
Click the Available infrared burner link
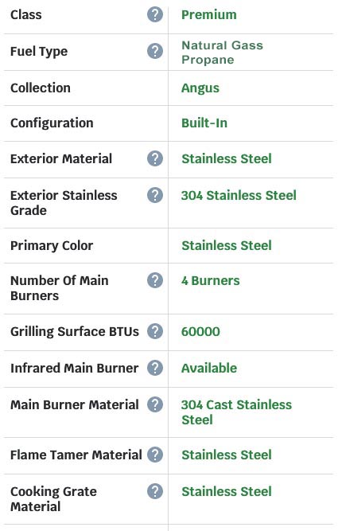click(x=209, y=368)
